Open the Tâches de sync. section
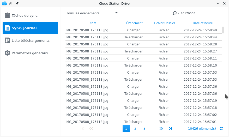 [x=30, y=15]
